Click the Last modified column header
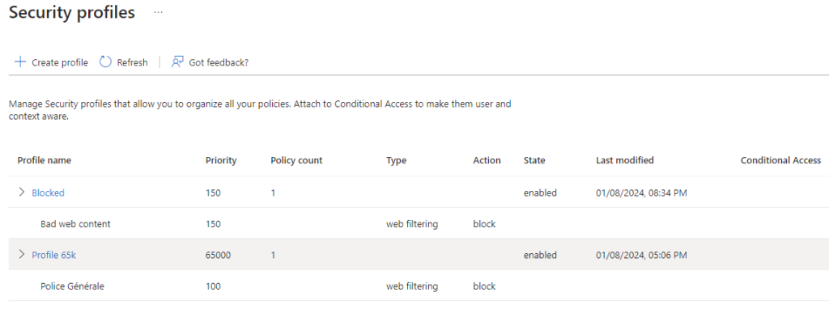Screen dimensions: 829x309 [625, 160]
